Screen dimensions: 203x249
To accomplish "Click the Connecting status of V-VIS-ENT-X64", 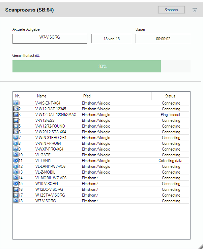I will click(171, 103).
